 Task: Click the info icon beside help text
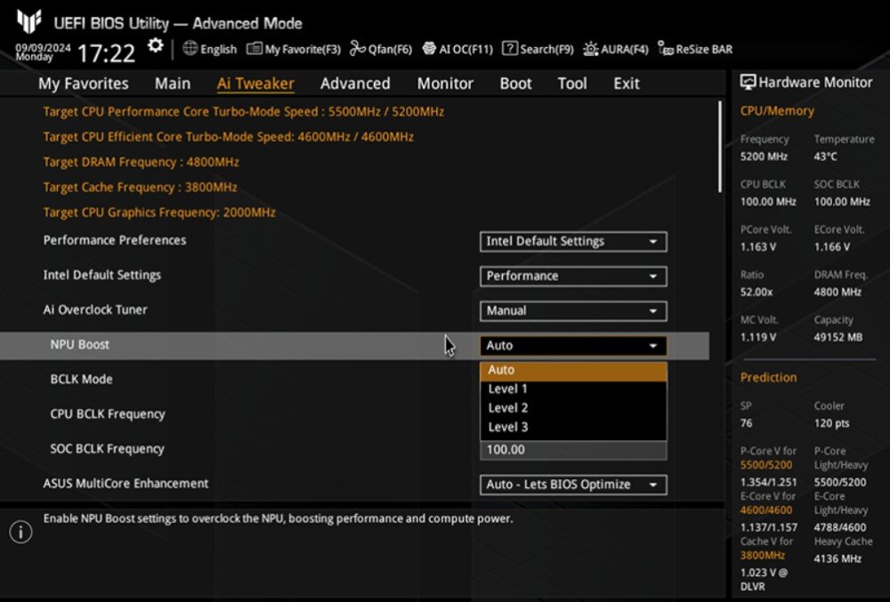[x=20, y=532]
